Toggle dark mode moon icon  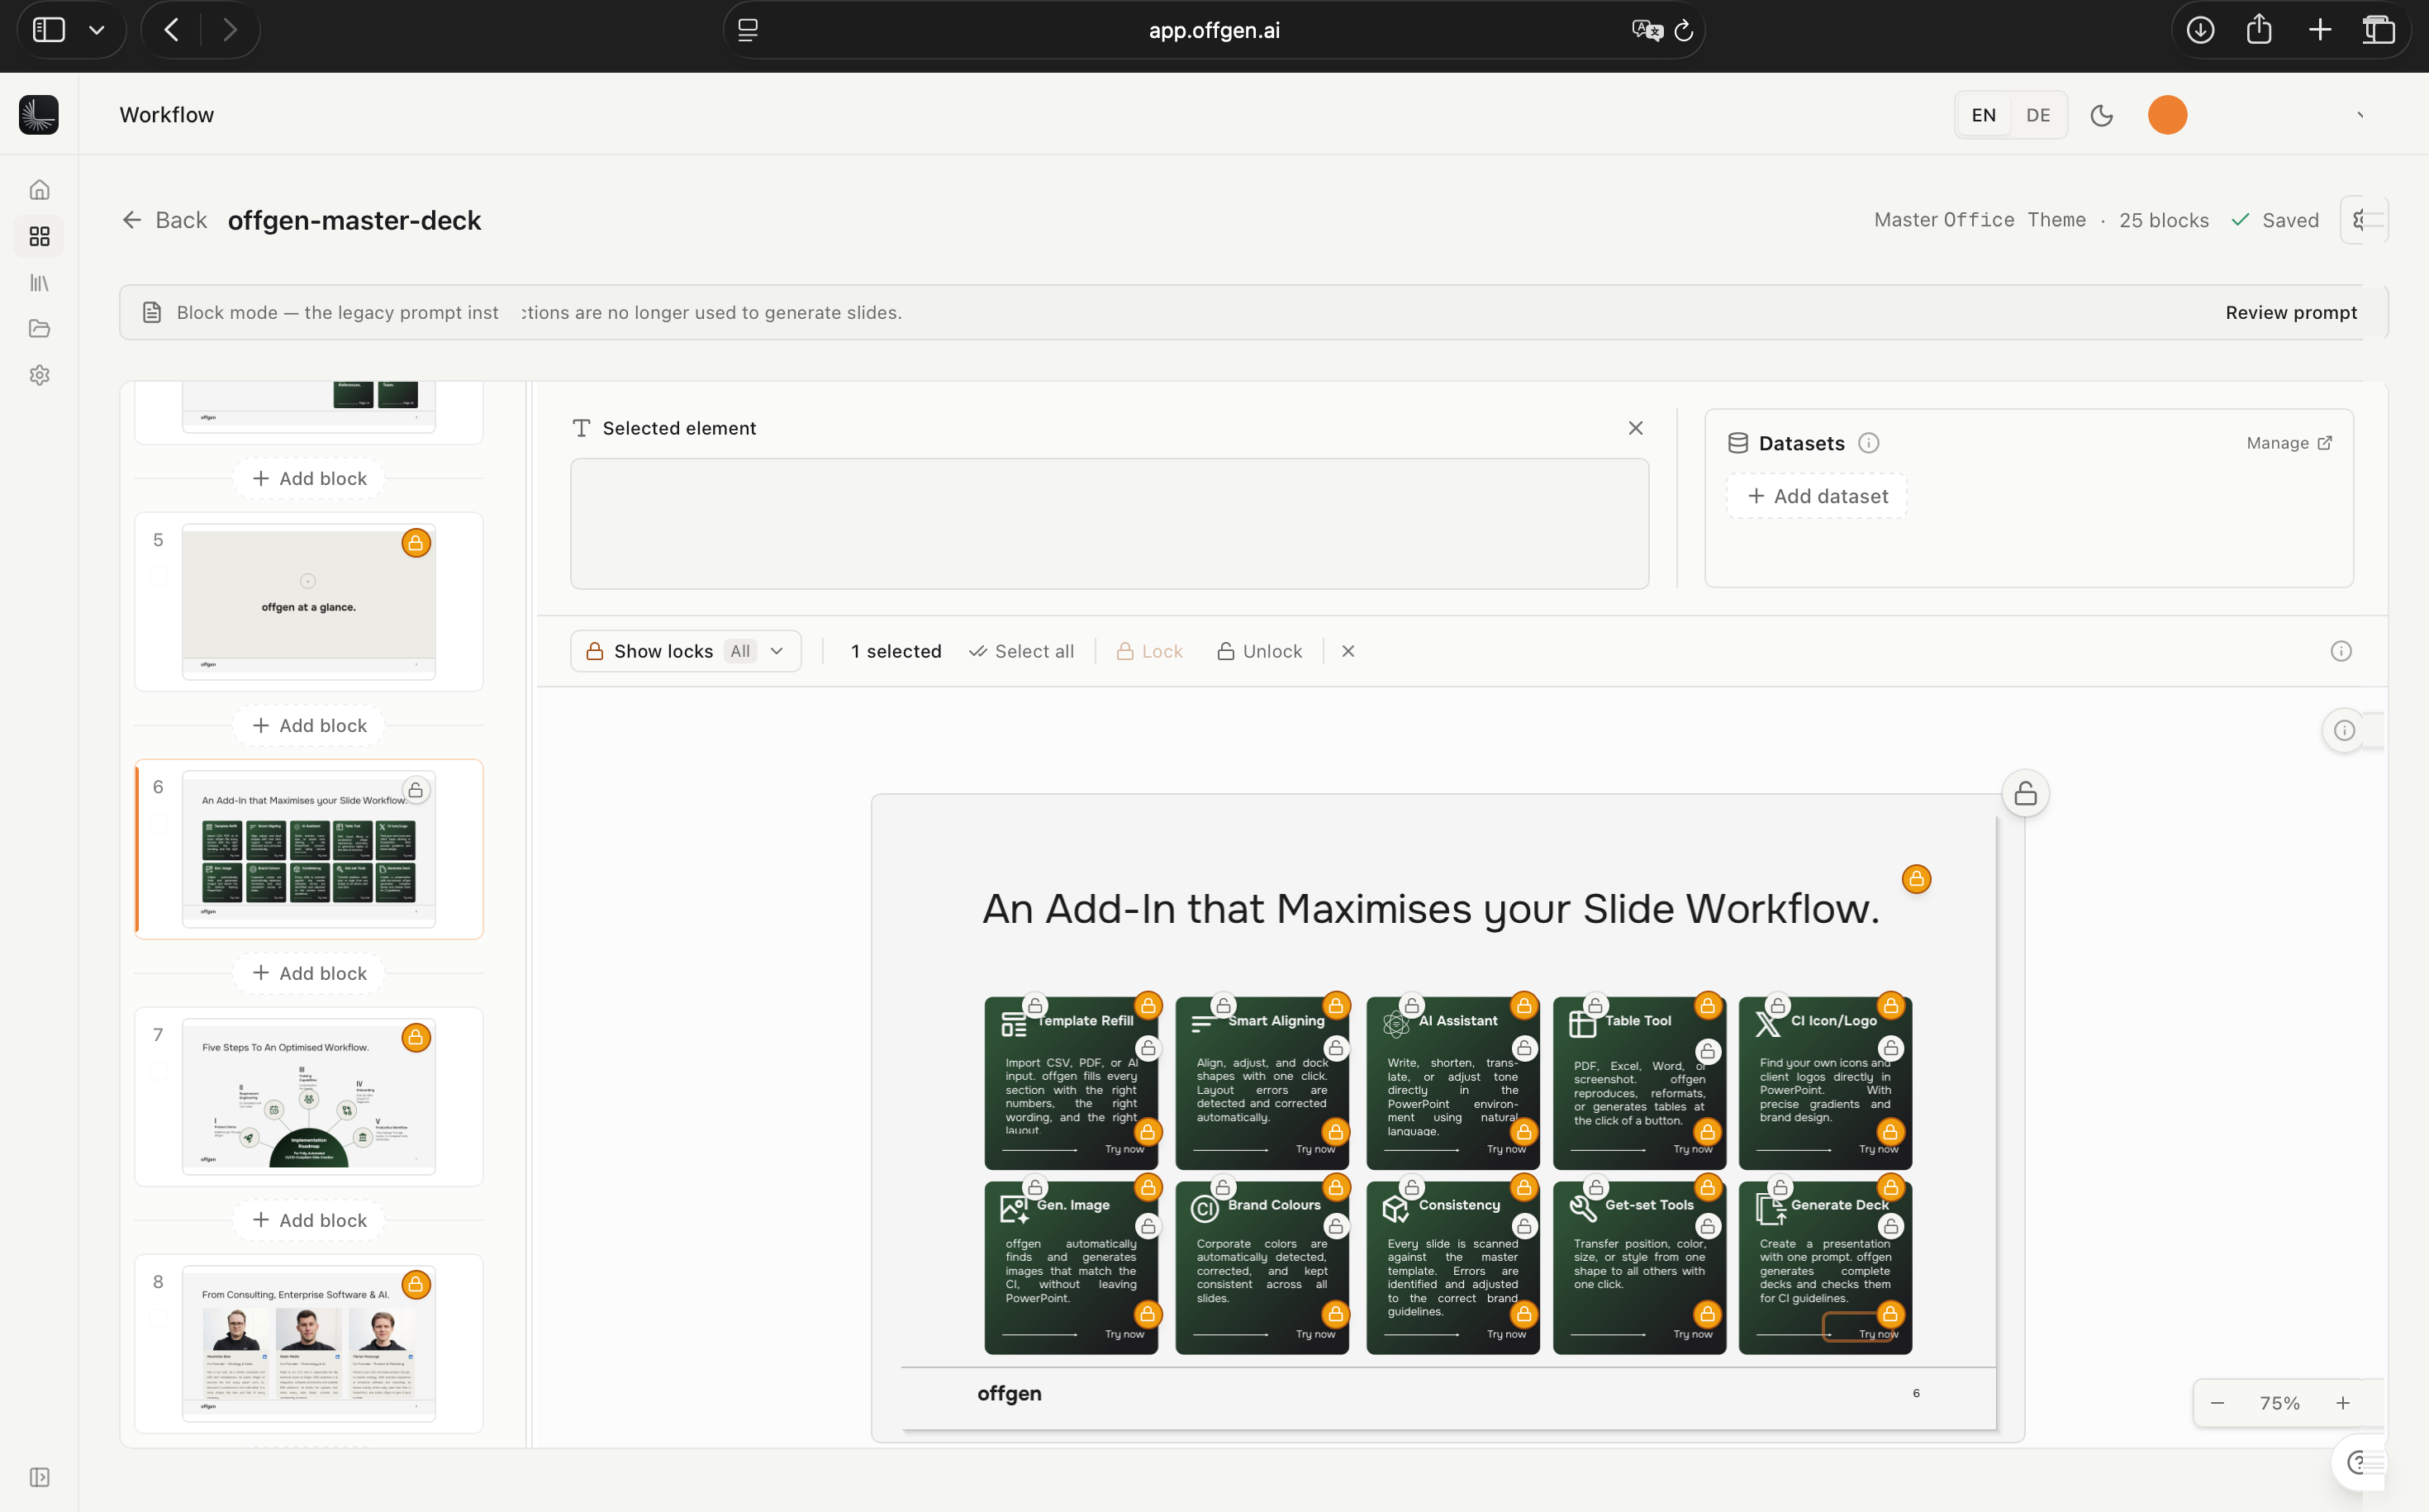2102,115
